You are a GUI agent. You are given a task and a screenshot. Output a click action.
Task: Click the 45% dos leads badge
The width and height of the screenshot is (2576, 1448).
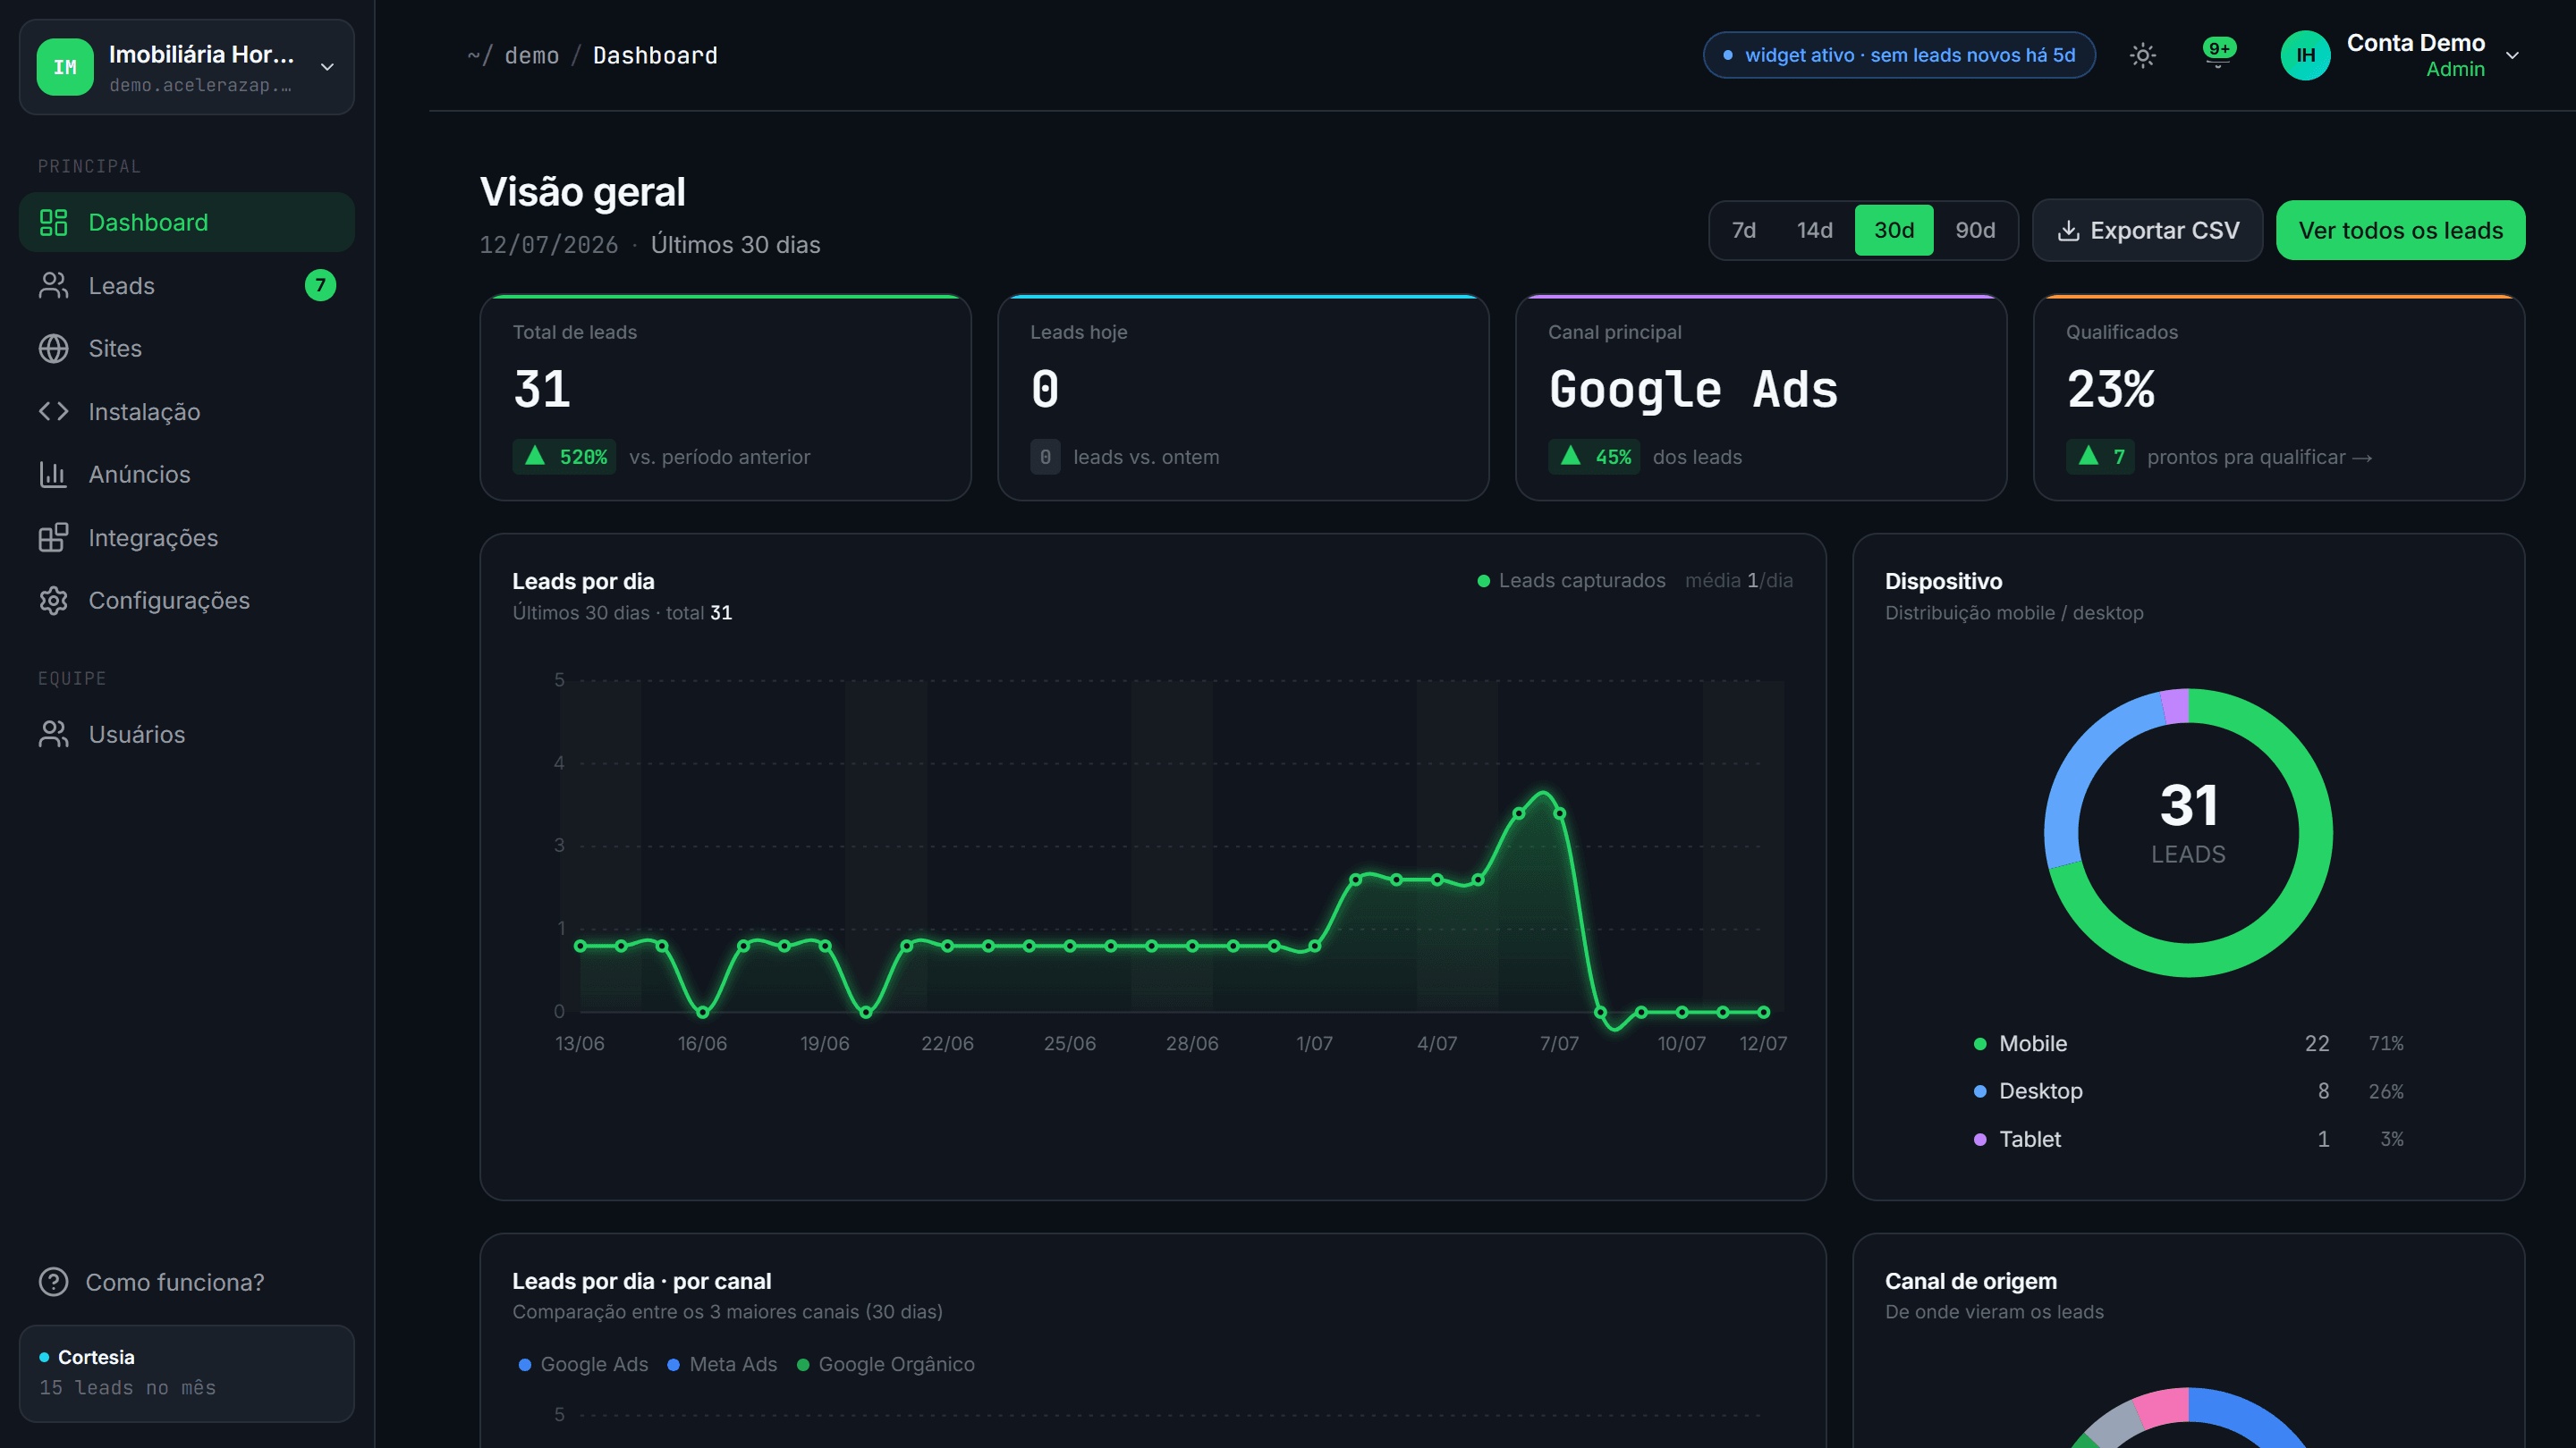click(1594, 457)
